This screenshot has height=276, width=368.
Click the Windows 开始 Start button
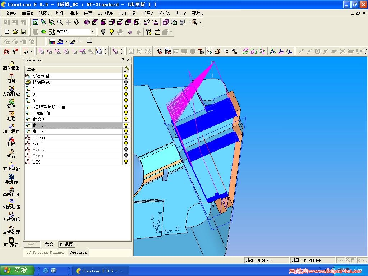17,270
